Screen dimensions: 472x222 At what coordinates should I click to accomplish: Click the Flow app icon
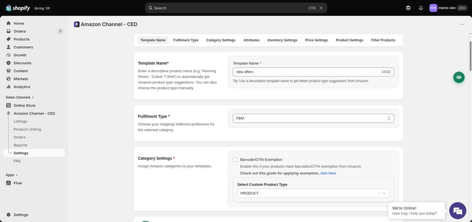pos(9,183)
